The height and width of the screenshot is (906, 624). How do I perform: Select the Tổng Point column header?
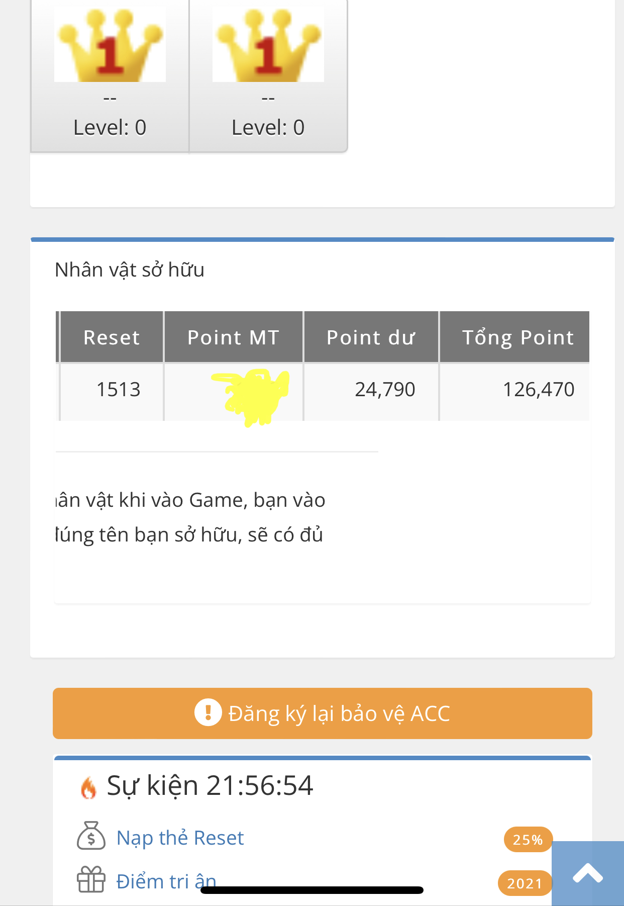pos(517,337)
